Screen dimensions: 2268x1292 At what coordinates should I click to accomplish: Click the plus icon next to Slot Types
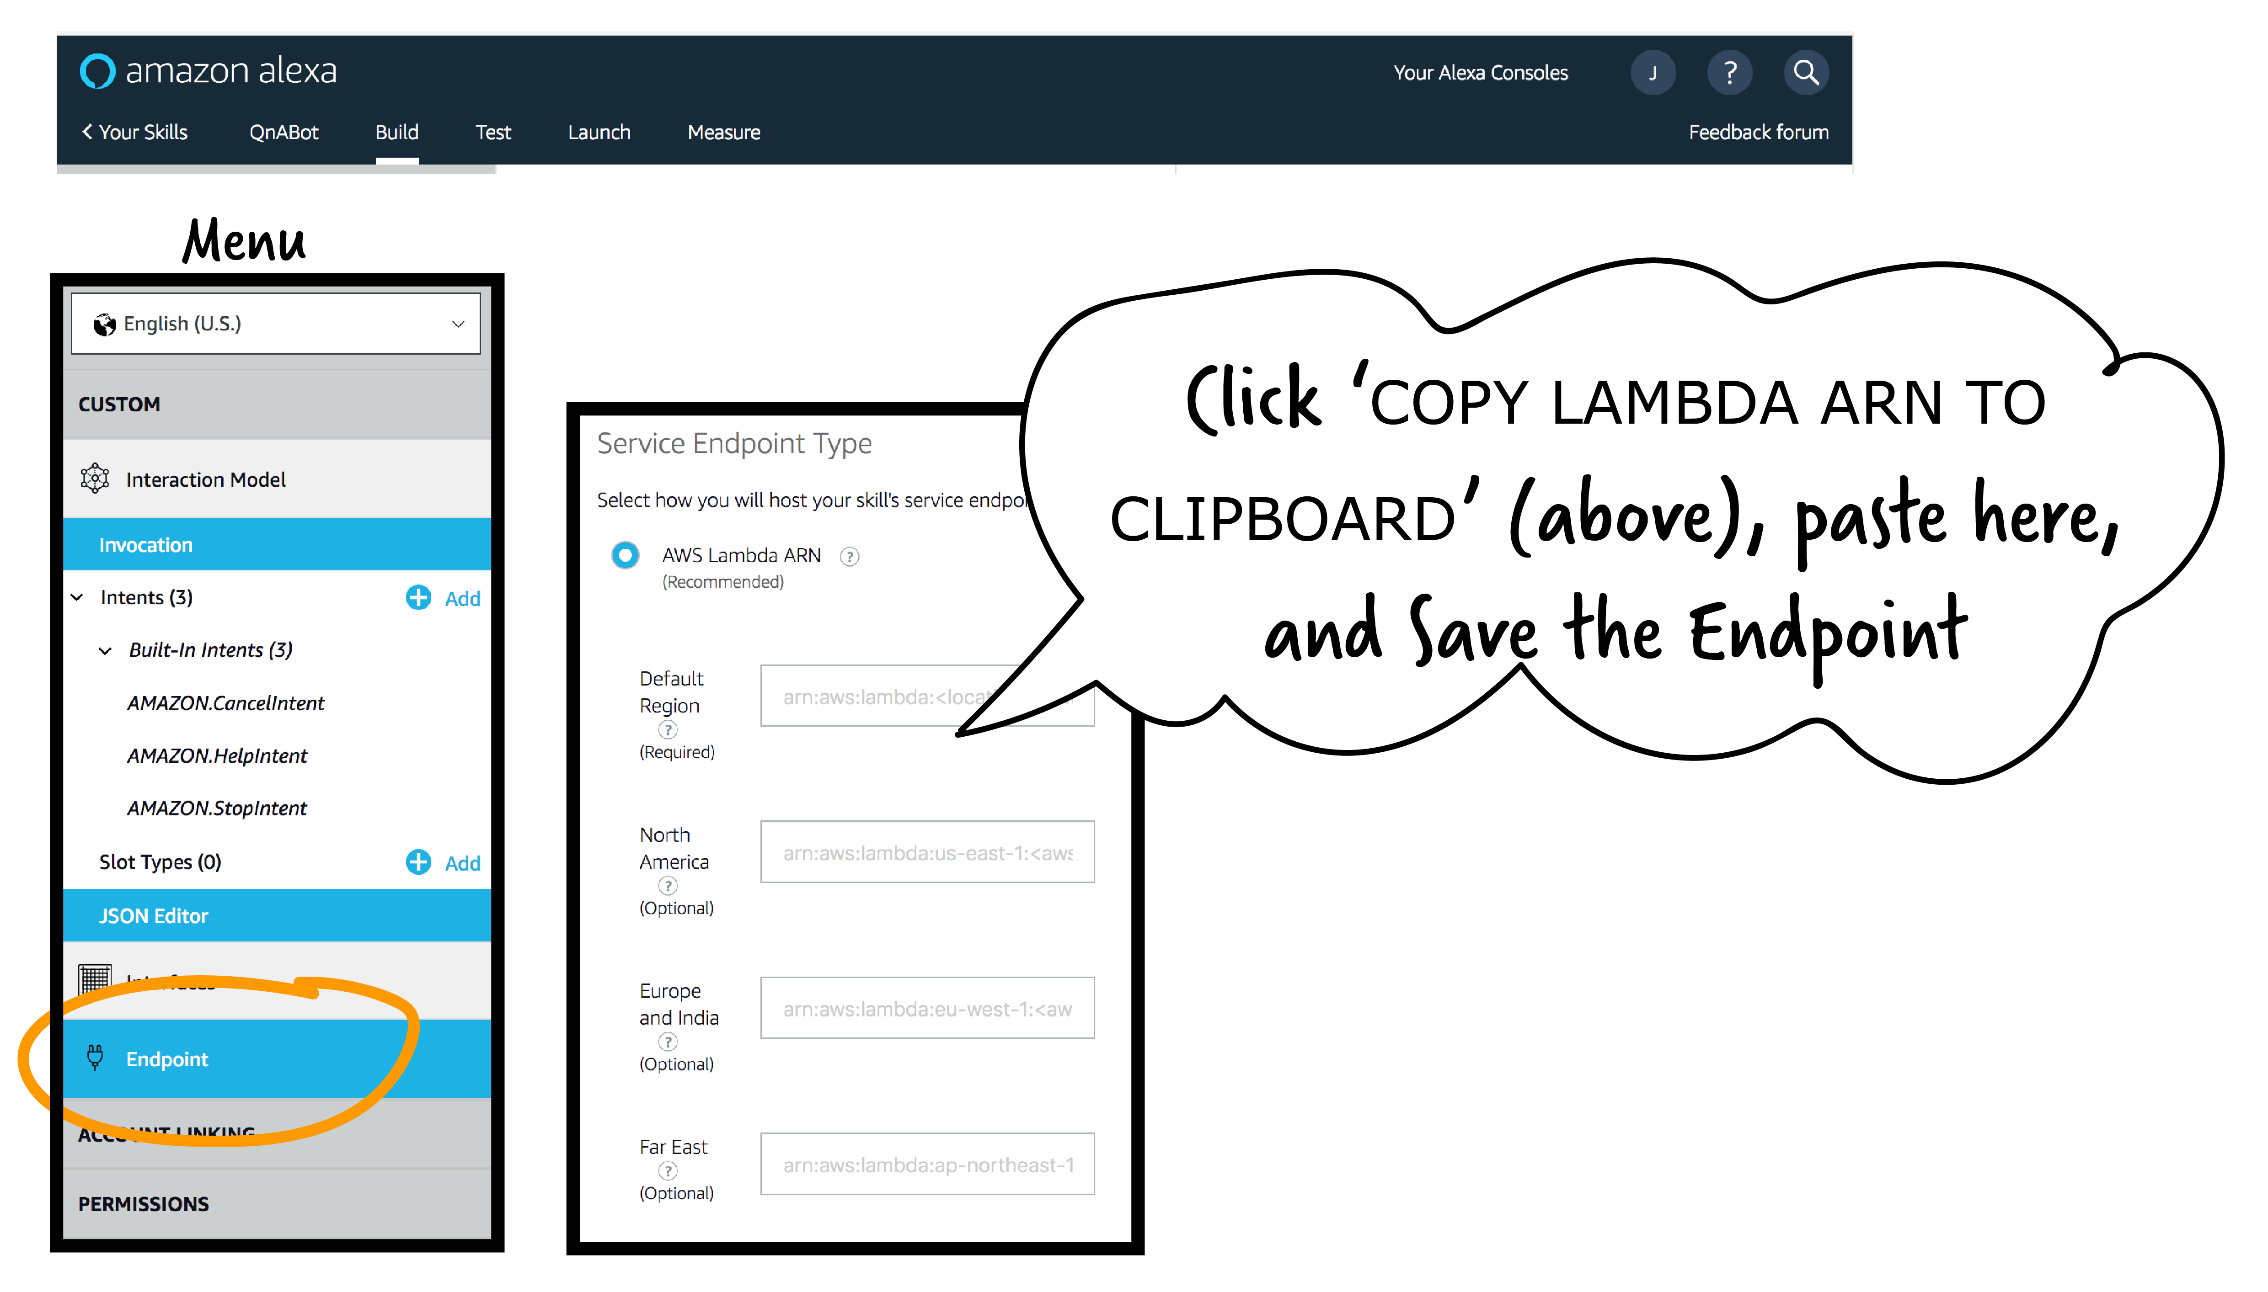click(418, 861)
